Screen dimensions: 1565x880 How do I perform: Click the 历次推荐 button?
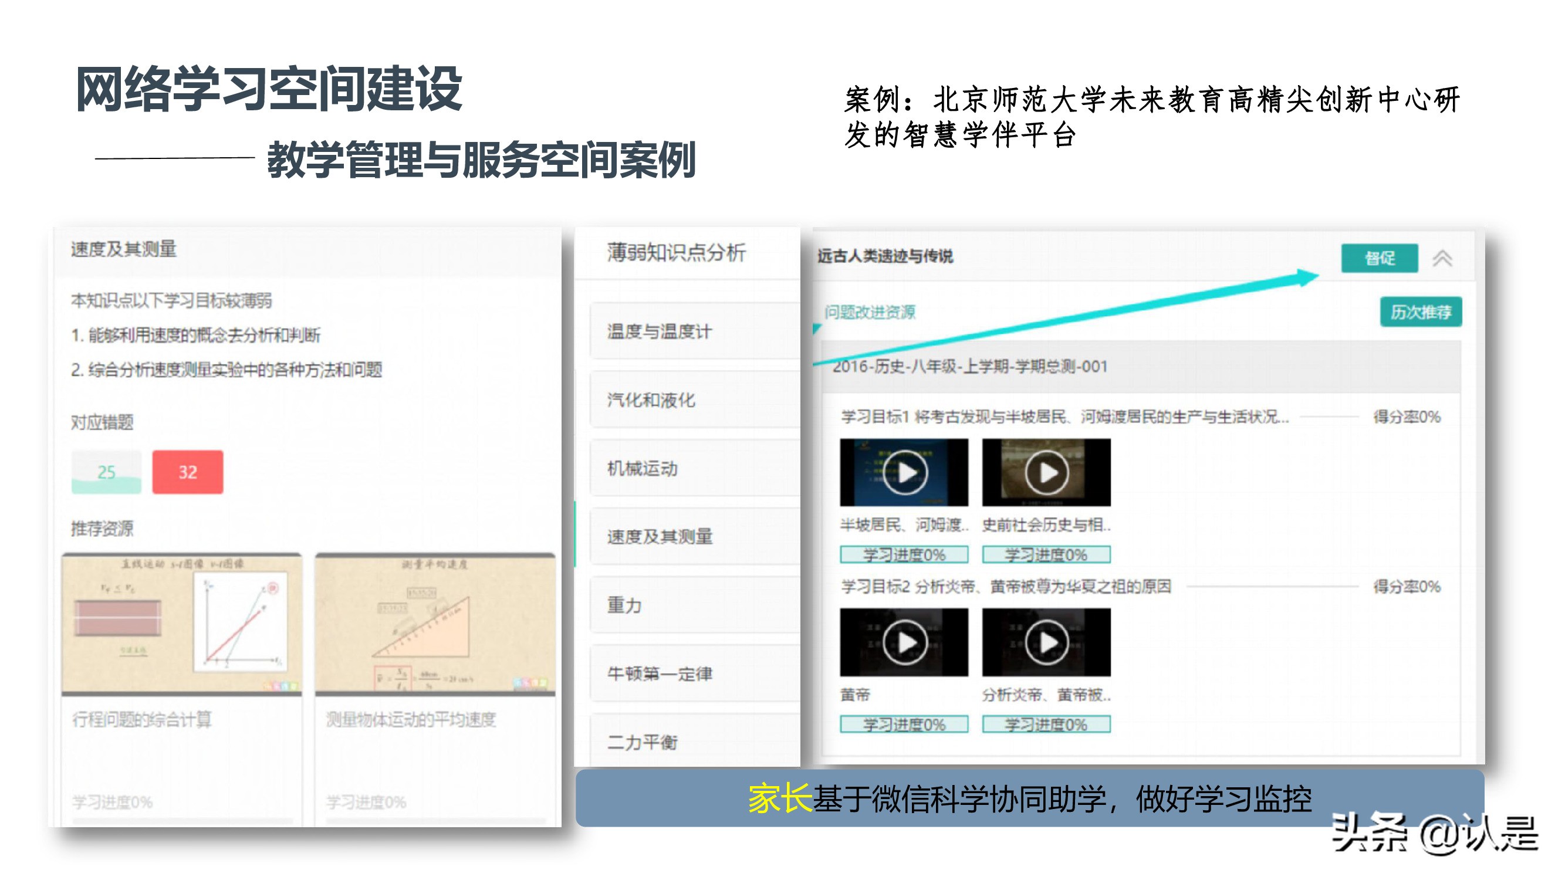(x=1422, y=311)
